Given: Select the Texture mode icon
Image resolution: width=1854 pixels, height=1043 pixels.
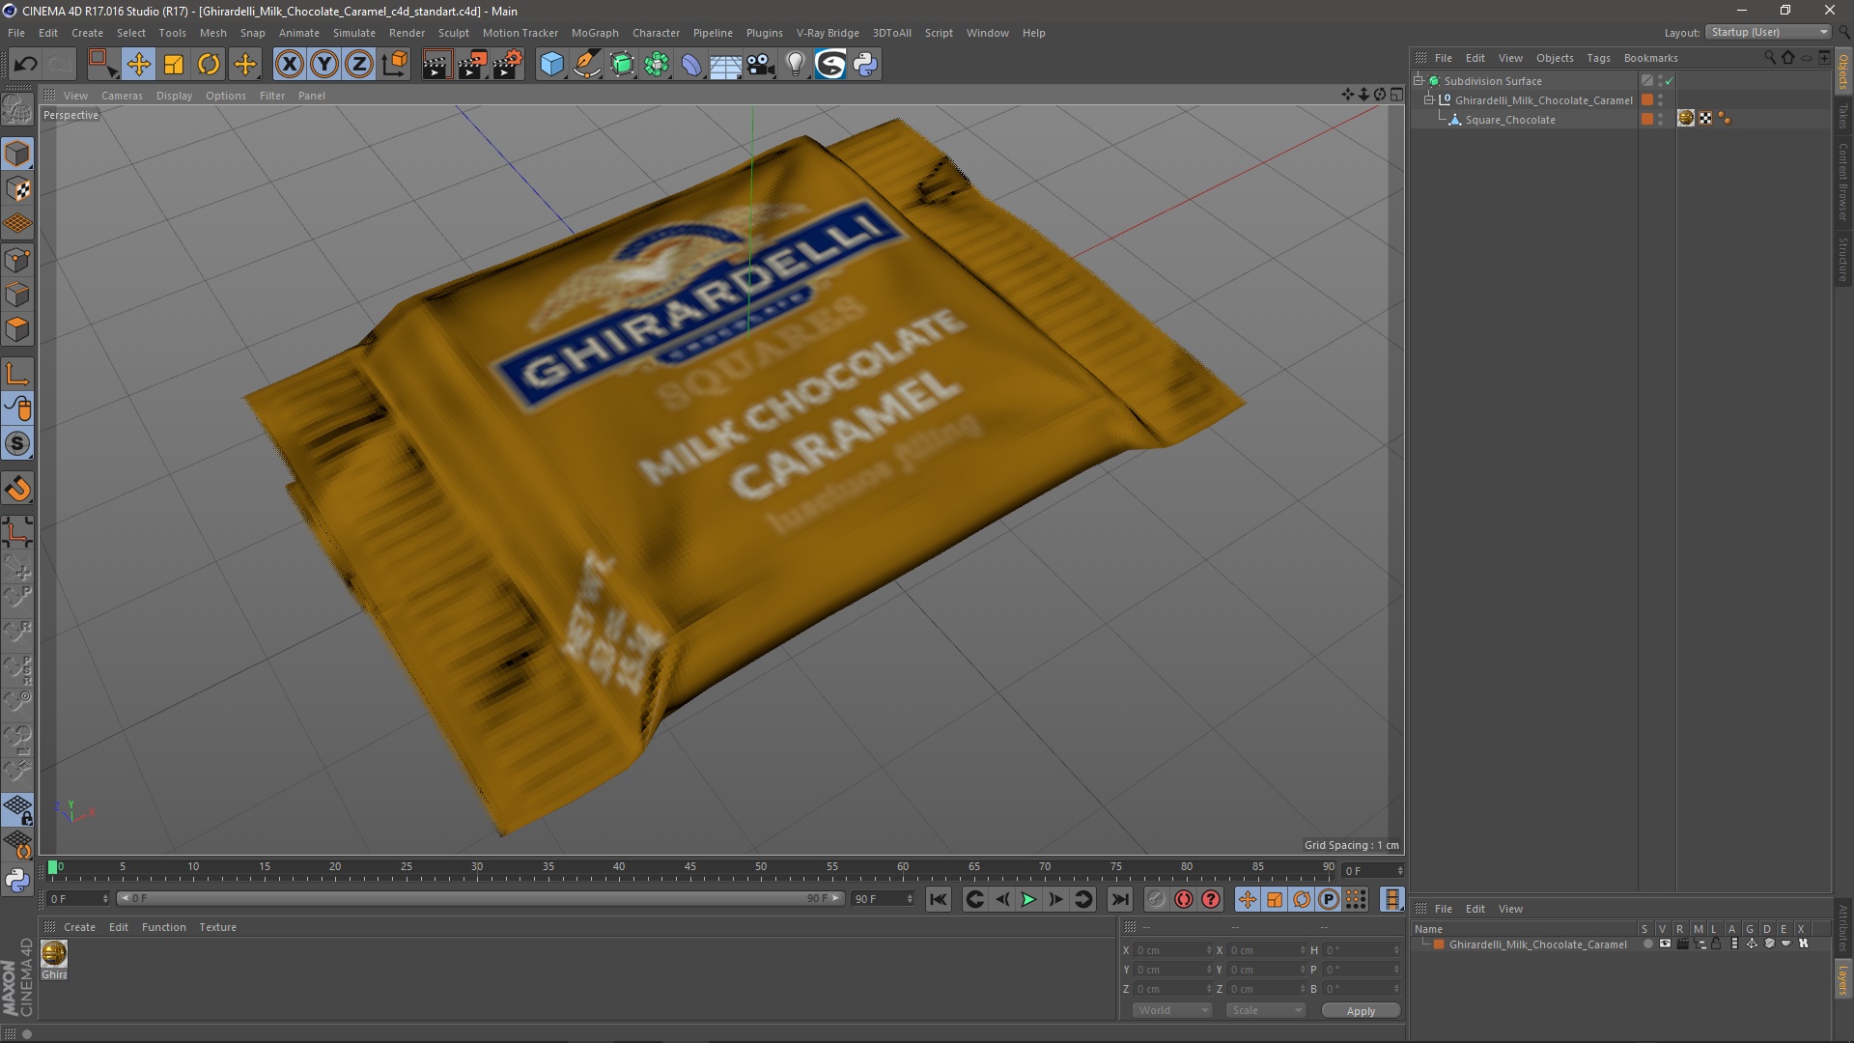Looking at the screenshot, I should [x=17, y=189].
